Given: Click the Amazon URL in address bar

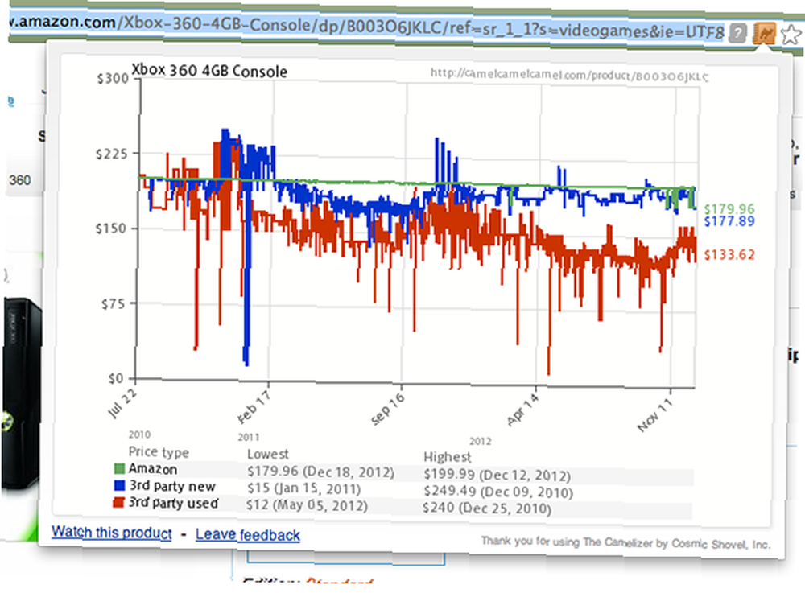Looking at the screenshot, I should [x=367, y=27].
